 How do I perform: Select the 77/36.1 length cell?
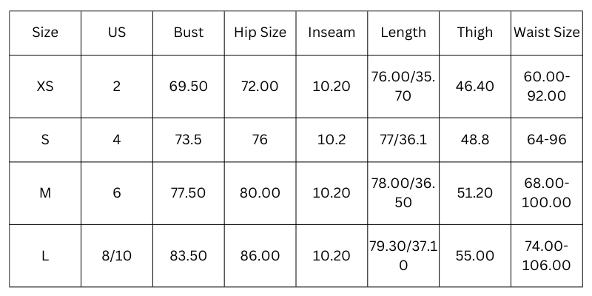point(403,140)
